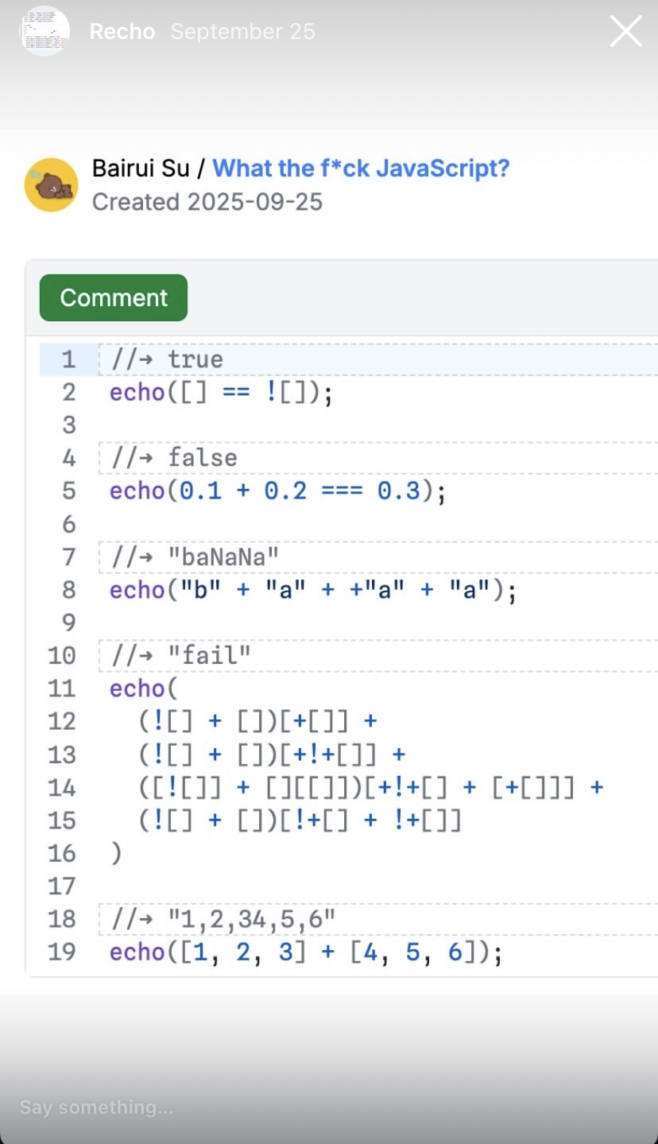Open the Bairui Su author name
658x1144 pixels.
[x=141, y=169]
